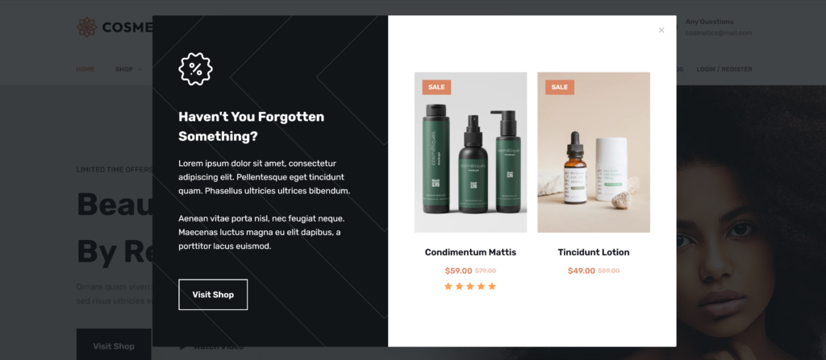
Task: Click the dark Visit Shop hero button
Action: click(x=114, y=345)
